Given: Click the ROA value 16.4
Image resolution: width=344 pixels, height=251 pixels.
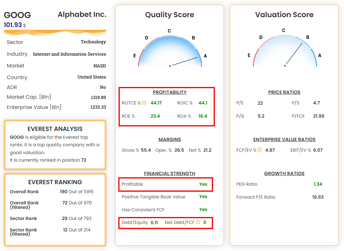Looking at the screenshot, I should 203,116.
